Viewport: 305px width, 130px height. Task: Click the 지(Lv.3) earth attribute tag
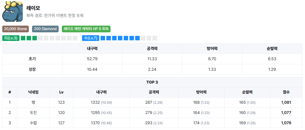click(x=11, y=38)
